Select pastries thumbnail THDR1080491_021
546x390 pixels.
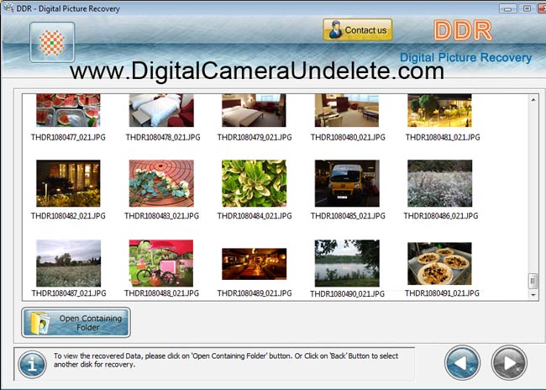[440, 263]
